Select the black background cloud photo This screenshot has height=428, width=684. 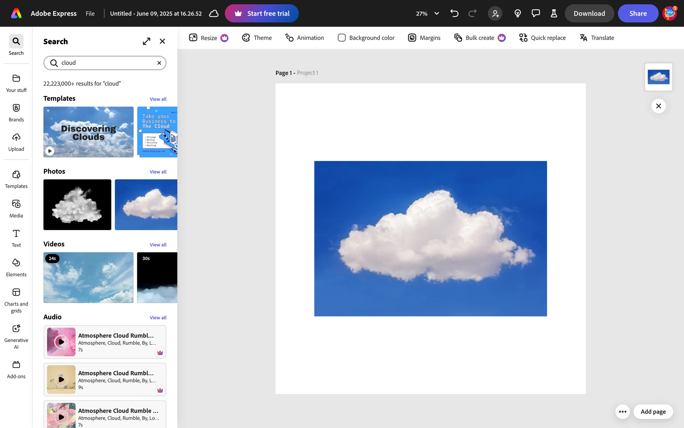click(77, 205)
